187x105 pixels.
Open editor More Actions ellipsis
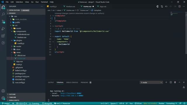pos(184,6)
